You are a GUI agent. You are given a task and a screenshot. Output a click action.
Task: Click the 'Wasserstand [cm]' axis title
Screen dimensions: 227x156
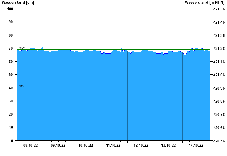click(18, 3)
